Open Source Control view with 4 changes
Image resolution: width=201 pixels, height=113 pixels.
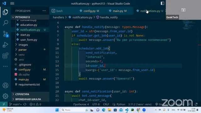[x=6, y=34]
